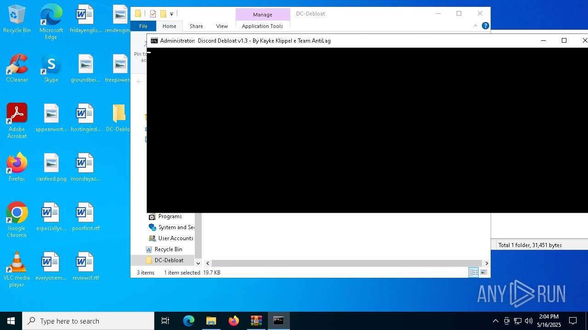The height and width of the screenshot is (330, 588).
Task: Open especiallyc Word document on desktop
Action: point(51,217)
